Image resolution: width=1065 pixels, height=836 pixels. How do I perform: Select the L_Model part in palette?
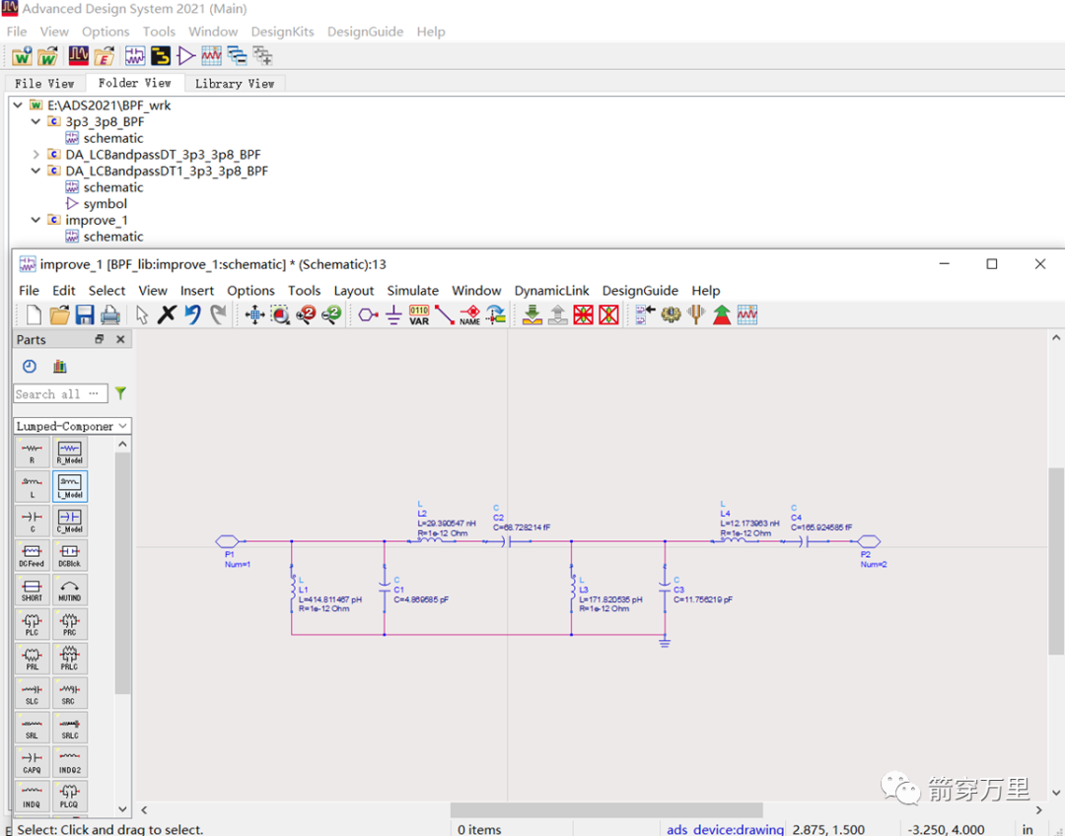tap(70, 486)
